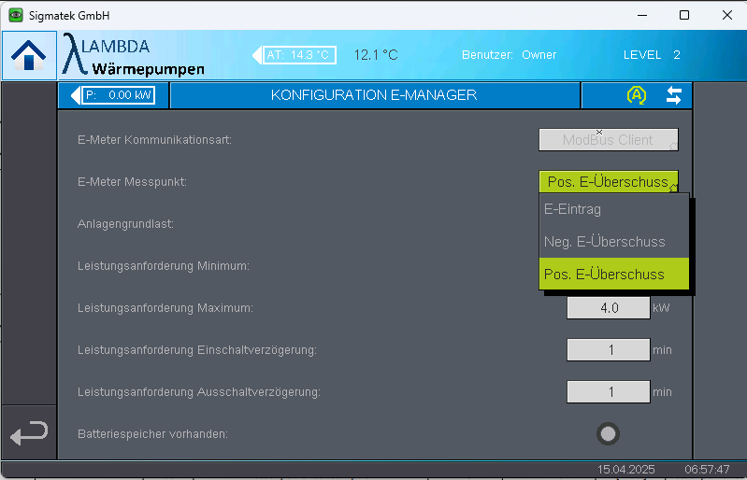Edit Leistungsanforderung Maximum value 4.0
747x480 pixels.
609,308
